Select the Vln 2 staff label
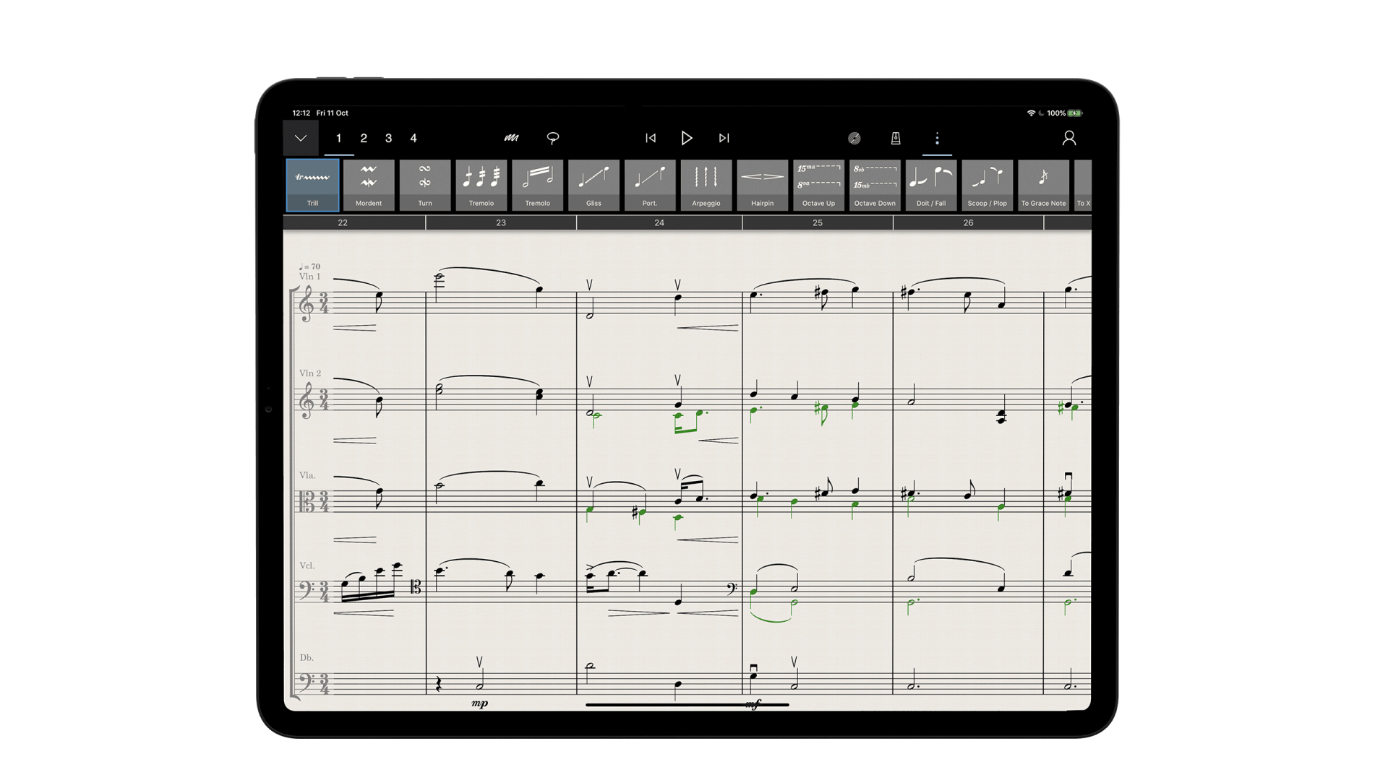 pyautogui.click(x=309, y=373)
